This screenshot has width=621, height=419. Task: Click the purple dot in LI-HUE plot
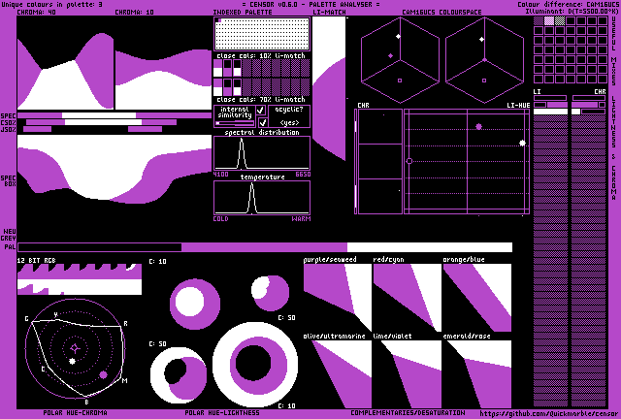pyautogui.click(x=478, y=127)
